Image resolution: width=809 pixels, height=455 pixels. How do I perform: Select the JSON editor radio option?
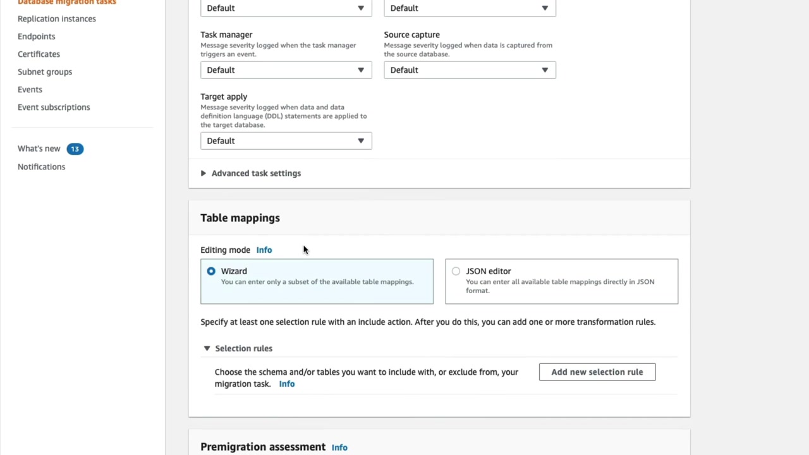point(456,271)
